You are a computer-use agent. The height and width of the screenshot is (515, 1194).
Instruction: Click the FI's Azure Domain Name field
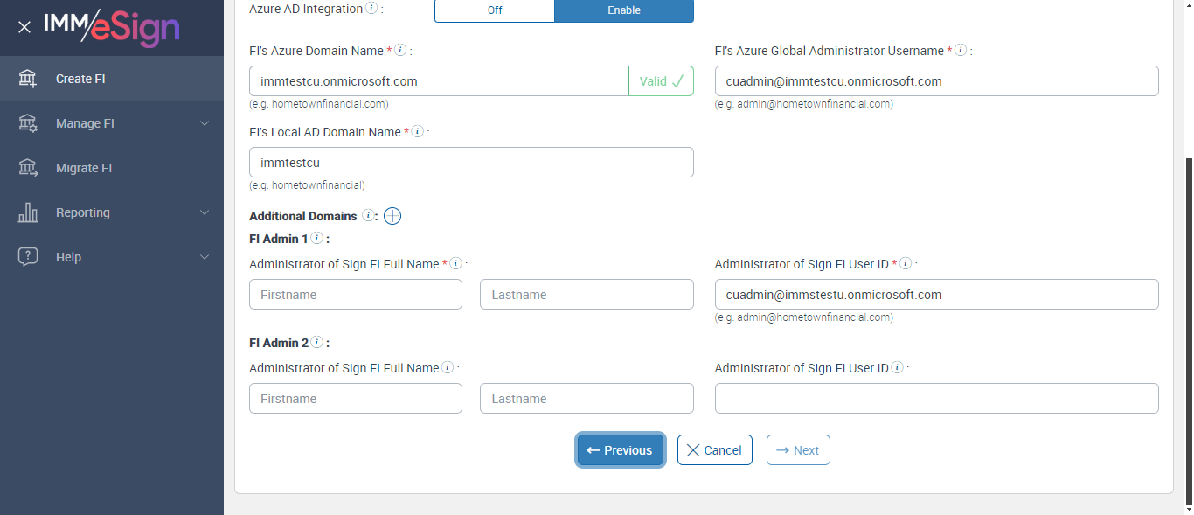pyautogui.click(x=439, y=81)
